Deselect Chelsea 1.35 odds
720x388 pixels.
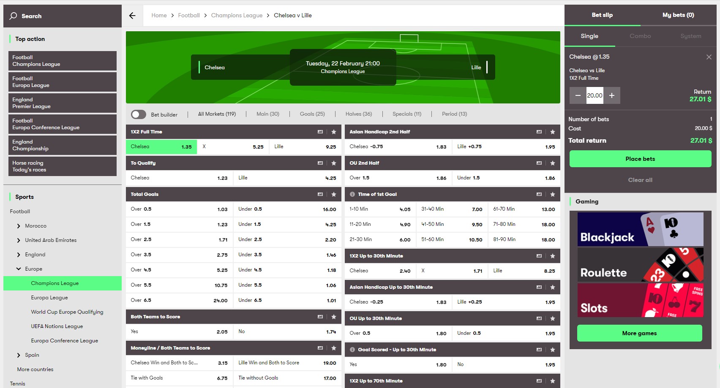point(161,147)
